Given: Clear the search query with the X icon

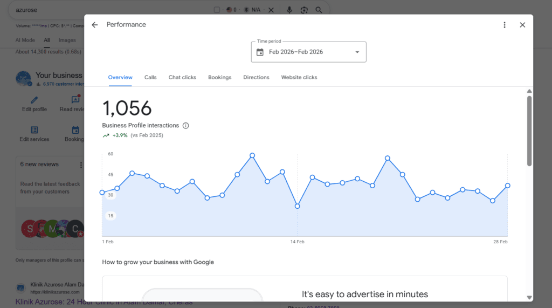Looking at the screenshot, I should [271, 10].
